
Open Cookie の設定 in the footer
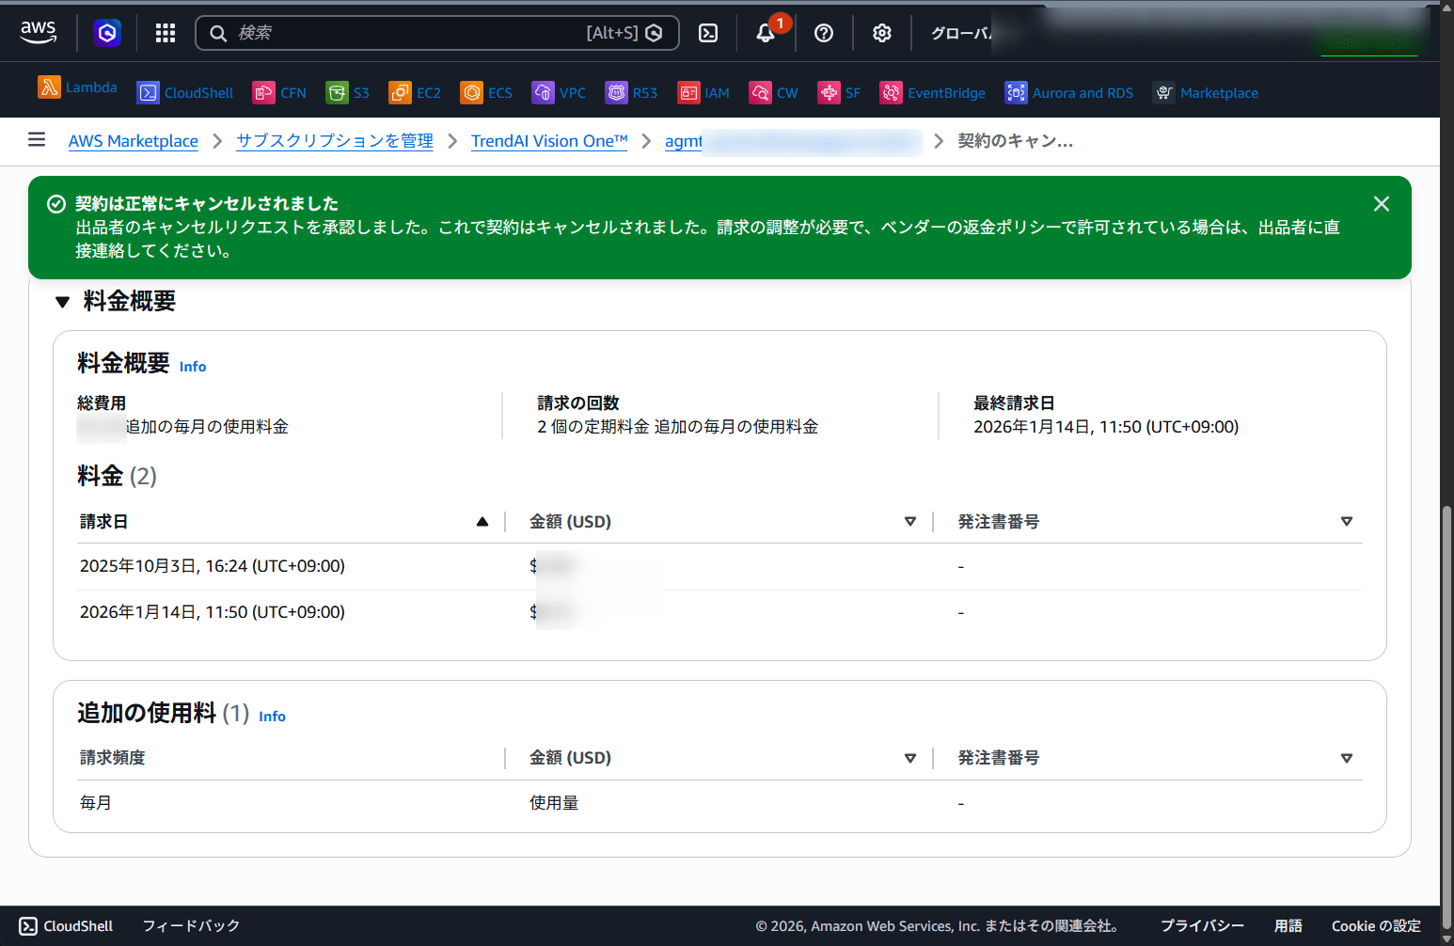[1376, 925]
